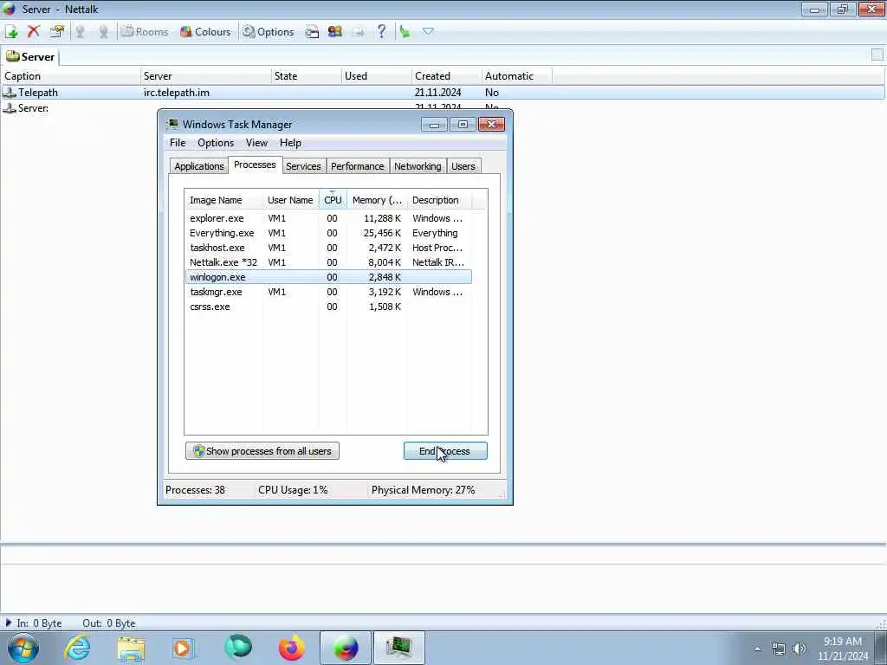Image resolution: width=887 pixels, height=665 pixels.
Task: Open the Colours toolbar item
Action: (205, 32)
